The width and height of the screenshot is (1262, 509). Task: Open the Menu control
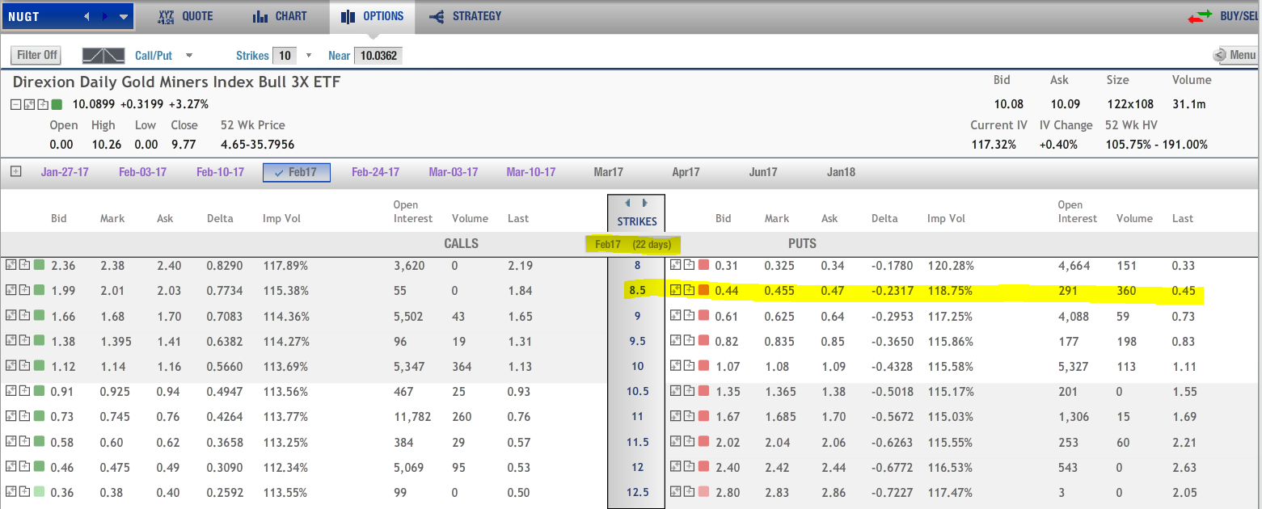[x=1235, y=55]
